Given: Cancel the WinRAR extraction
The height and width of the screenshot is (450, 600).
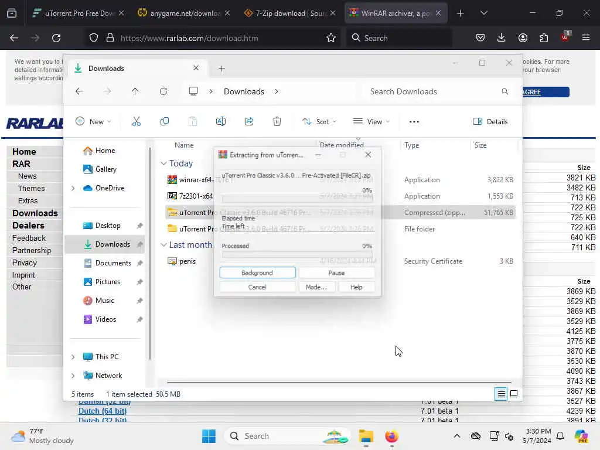Looking at the screenshot, I should coord(258,287).
